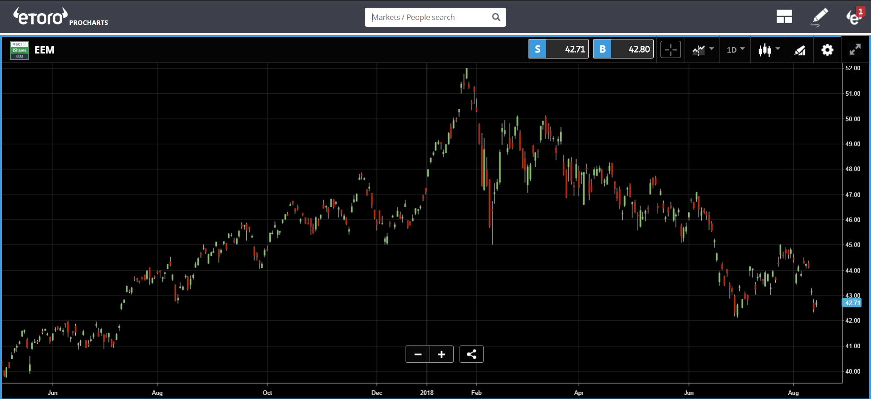Click the search magnifier icon
The height and width of the screenshot is (399, 871).
[496, 17]
